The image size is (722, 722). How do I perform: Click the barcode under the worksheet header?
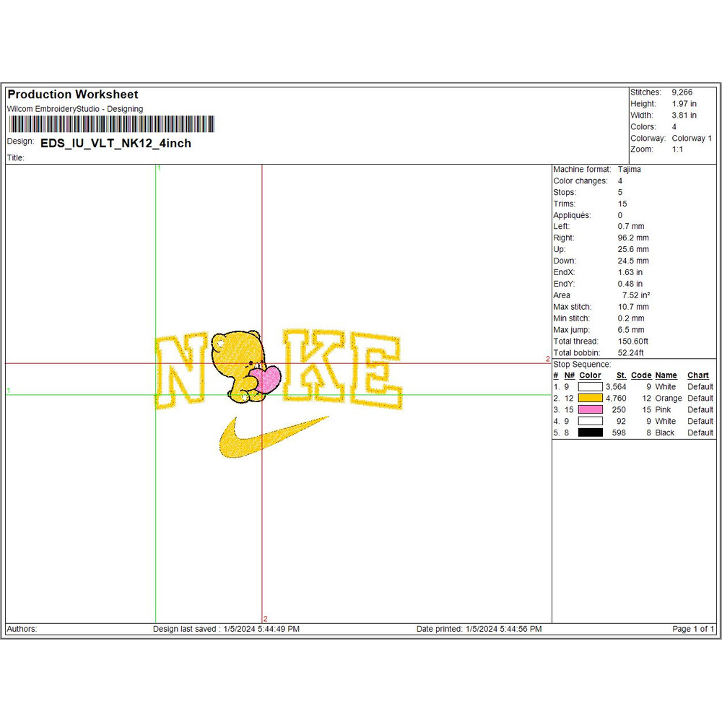click(110, 124)
